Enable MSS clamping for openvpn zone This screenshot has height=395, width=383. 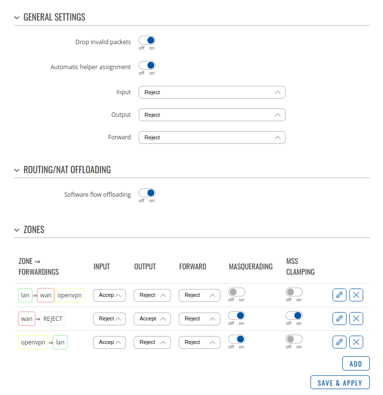pos(294,339)
